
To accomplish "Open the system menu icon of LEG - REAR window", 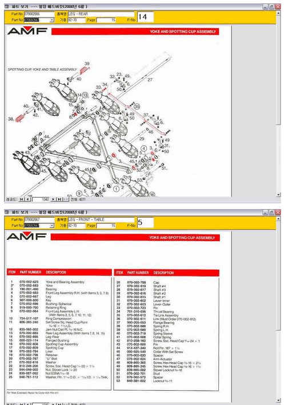I will click(x=7, y=6).
